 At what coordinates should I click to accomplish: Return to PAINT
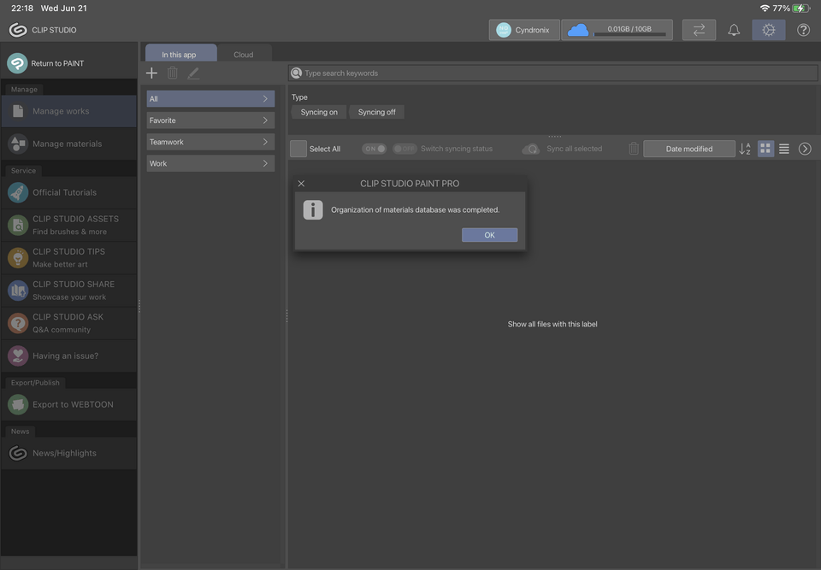69,63
